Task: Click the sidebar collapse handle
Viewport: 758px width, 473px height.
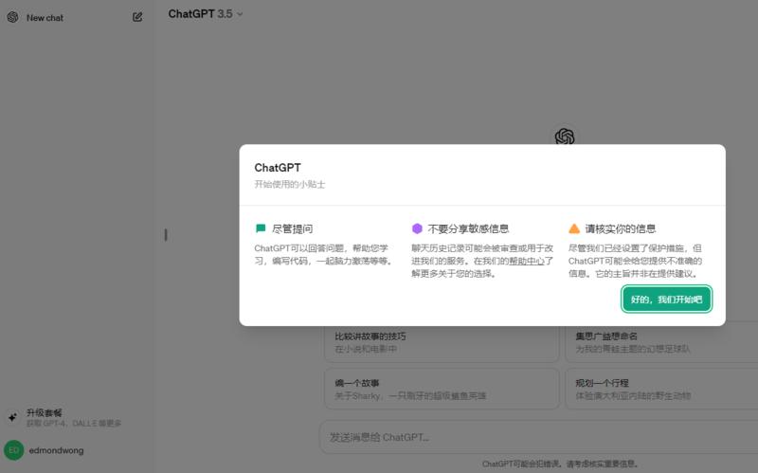Action: tap(166, 235)
